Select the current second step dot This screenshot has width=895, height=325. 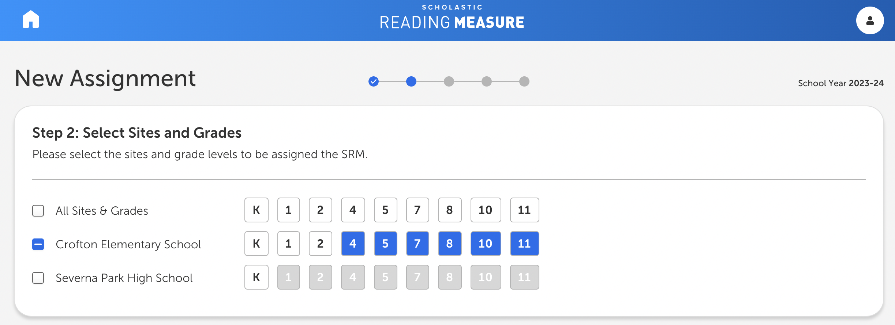[411, 81]
